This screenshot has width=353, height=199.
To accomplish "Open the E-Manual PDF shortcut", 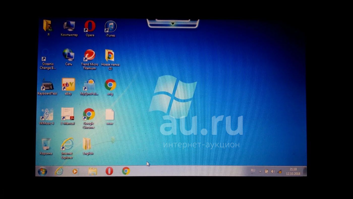I will click(x=68, y=114).
